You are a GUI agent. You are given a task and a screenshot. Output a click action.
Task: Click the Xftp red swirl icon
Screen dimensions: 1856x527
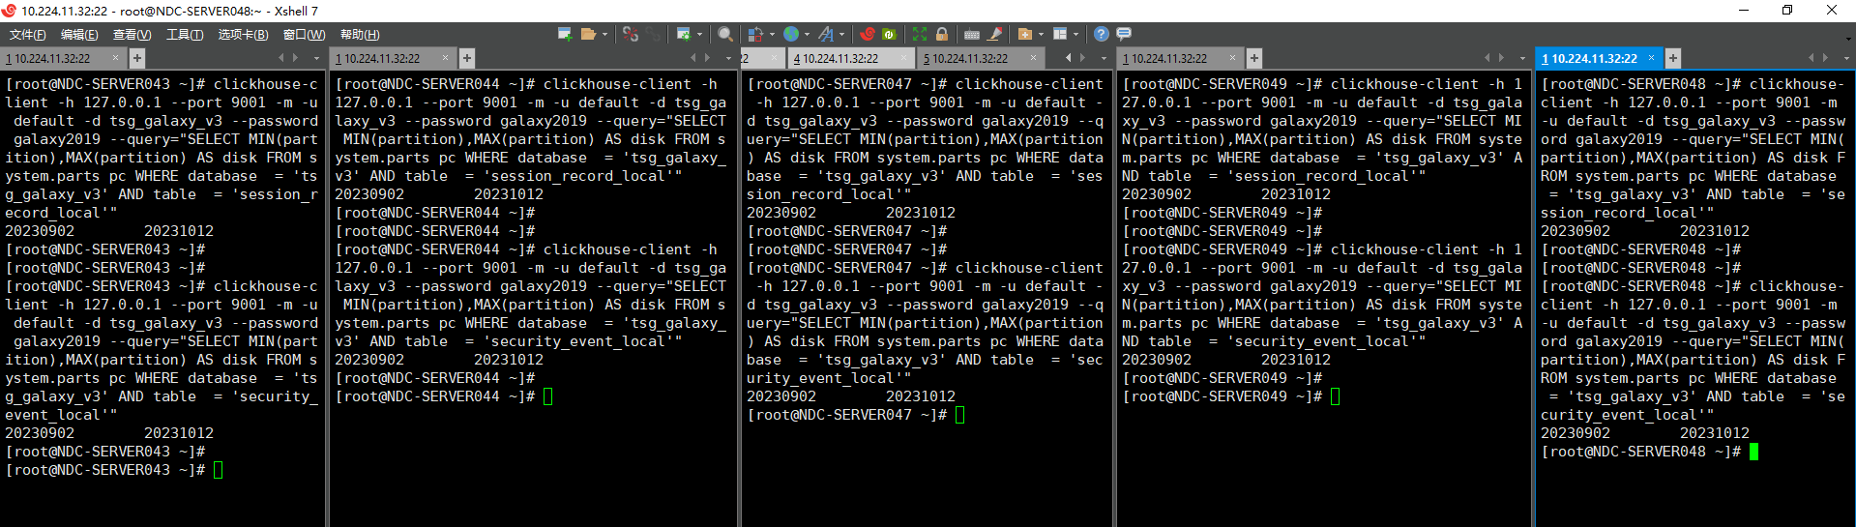868,34
